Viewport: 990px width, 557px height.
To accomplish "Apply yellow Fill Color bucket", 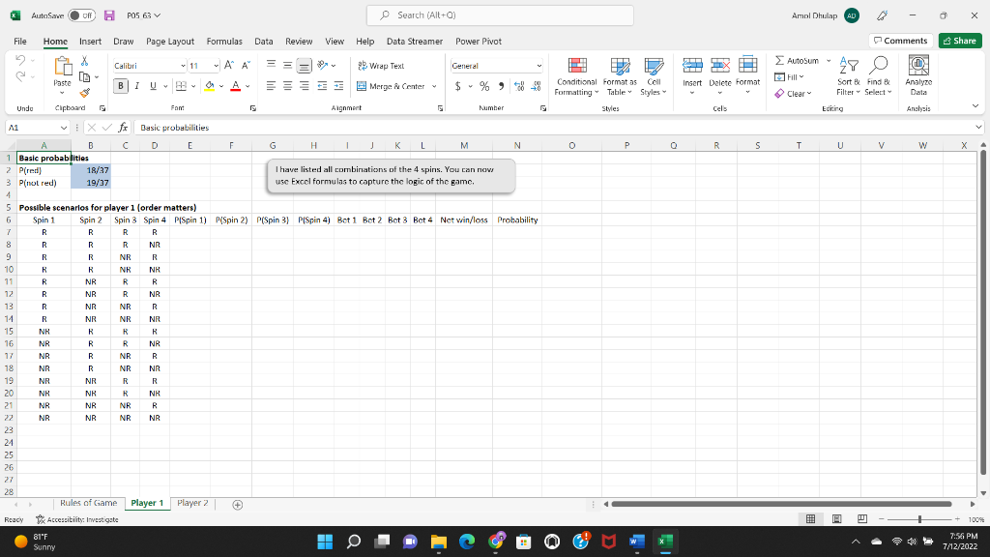I will click(210, 86).
